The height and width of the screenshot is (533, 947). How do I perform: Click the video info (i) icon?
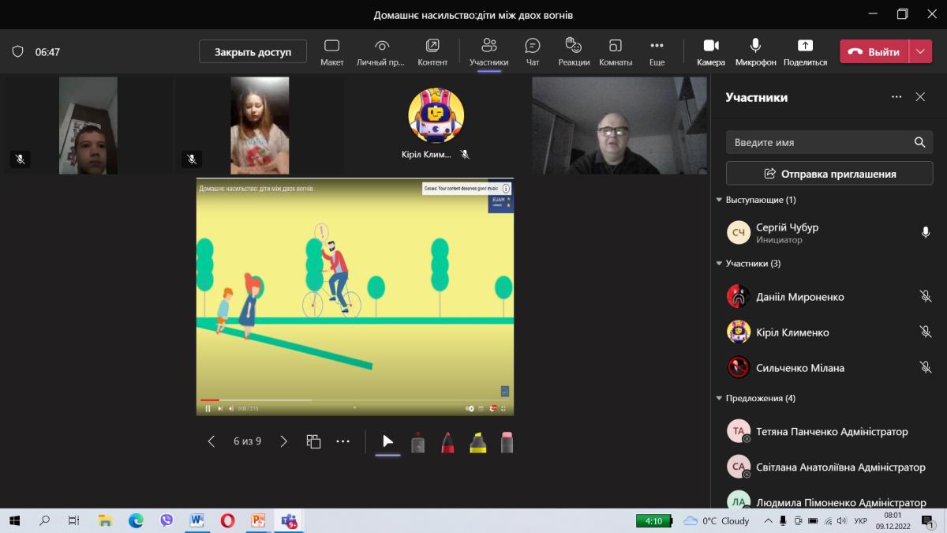tap(506, 189)
